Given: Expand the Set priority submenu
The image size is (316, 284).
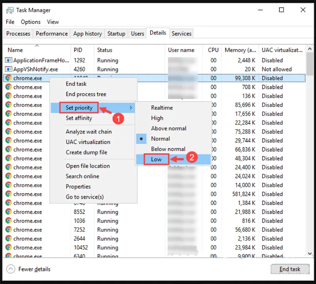Looking at the screenshot, I should click(79, 108).
